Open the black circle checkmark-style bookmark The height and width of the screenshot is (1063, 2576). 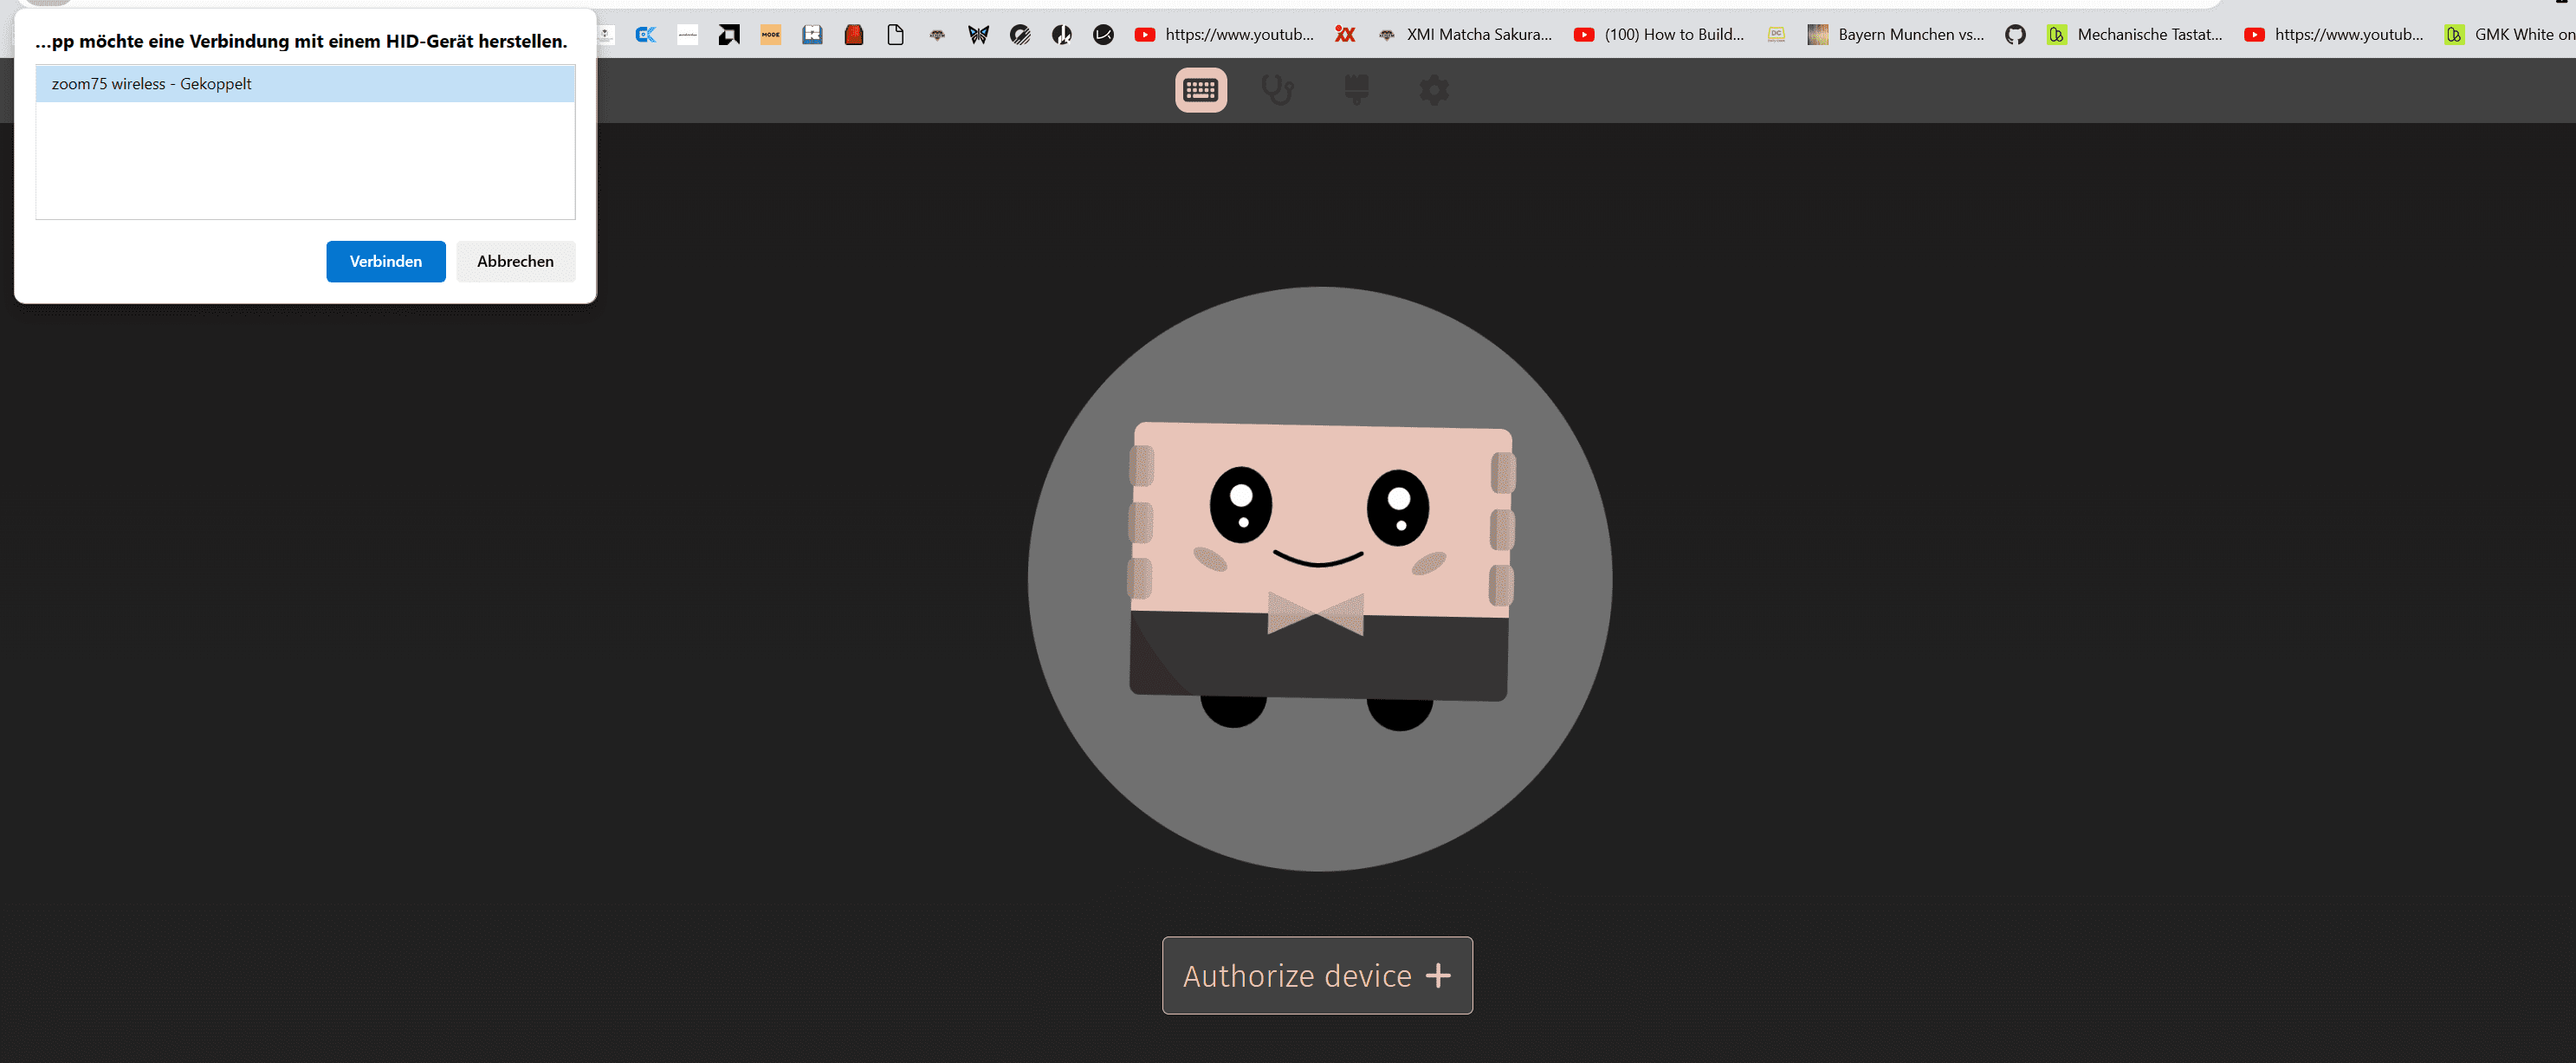[1104, 35]
